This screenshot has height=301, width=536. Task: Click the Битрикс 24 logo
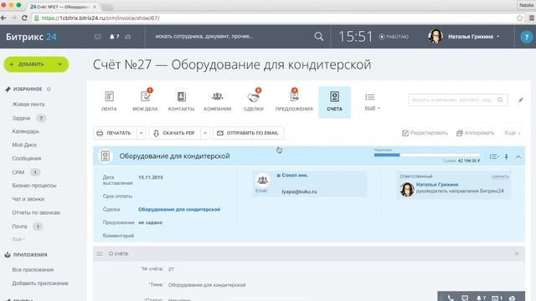(x=31, y=37)
